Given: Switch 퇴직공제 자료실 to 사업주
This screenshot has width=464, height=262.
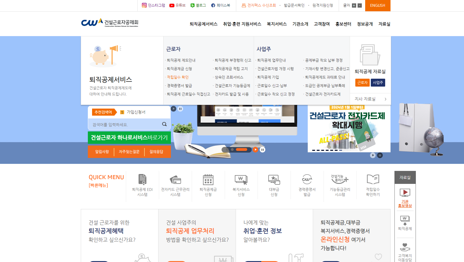Looking at the screenshot, I should 378,83.
